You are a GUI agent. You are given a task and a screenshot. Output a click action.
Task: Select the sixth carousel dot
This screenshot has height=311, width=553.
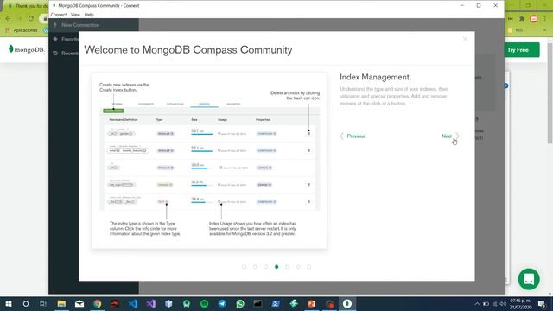298,267
